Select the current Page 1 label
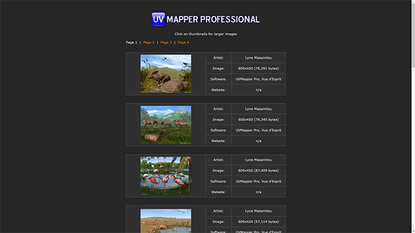Viewport: 415px width, 233px height. (131, 42)
